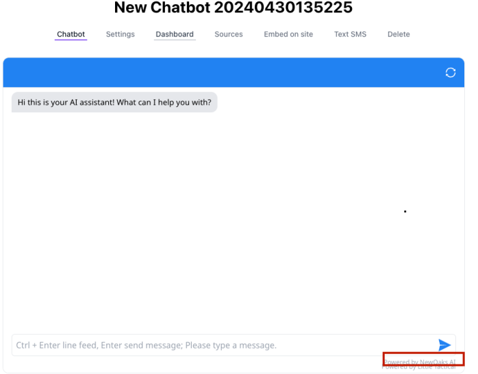Focus the message input field
This screenshot has height=374, width=478.
224,345
